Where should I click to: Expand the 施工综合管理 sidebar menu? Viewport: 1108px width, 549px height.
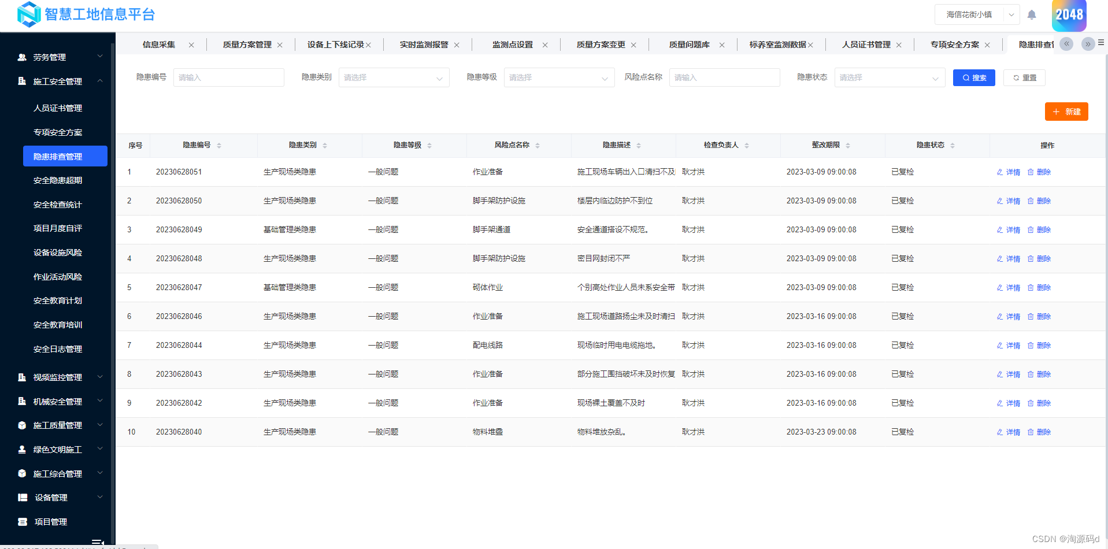coord(58,474)
